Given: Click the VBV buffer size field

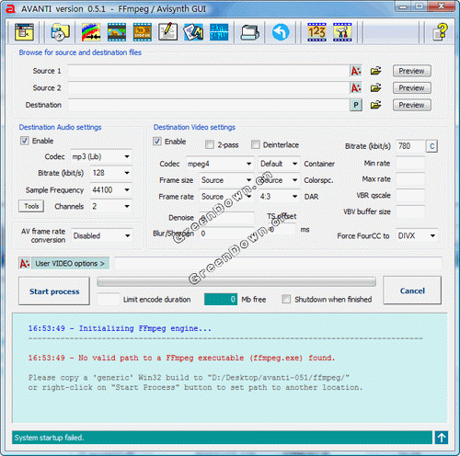Looking at the screenshot, I should click(410, 211).
